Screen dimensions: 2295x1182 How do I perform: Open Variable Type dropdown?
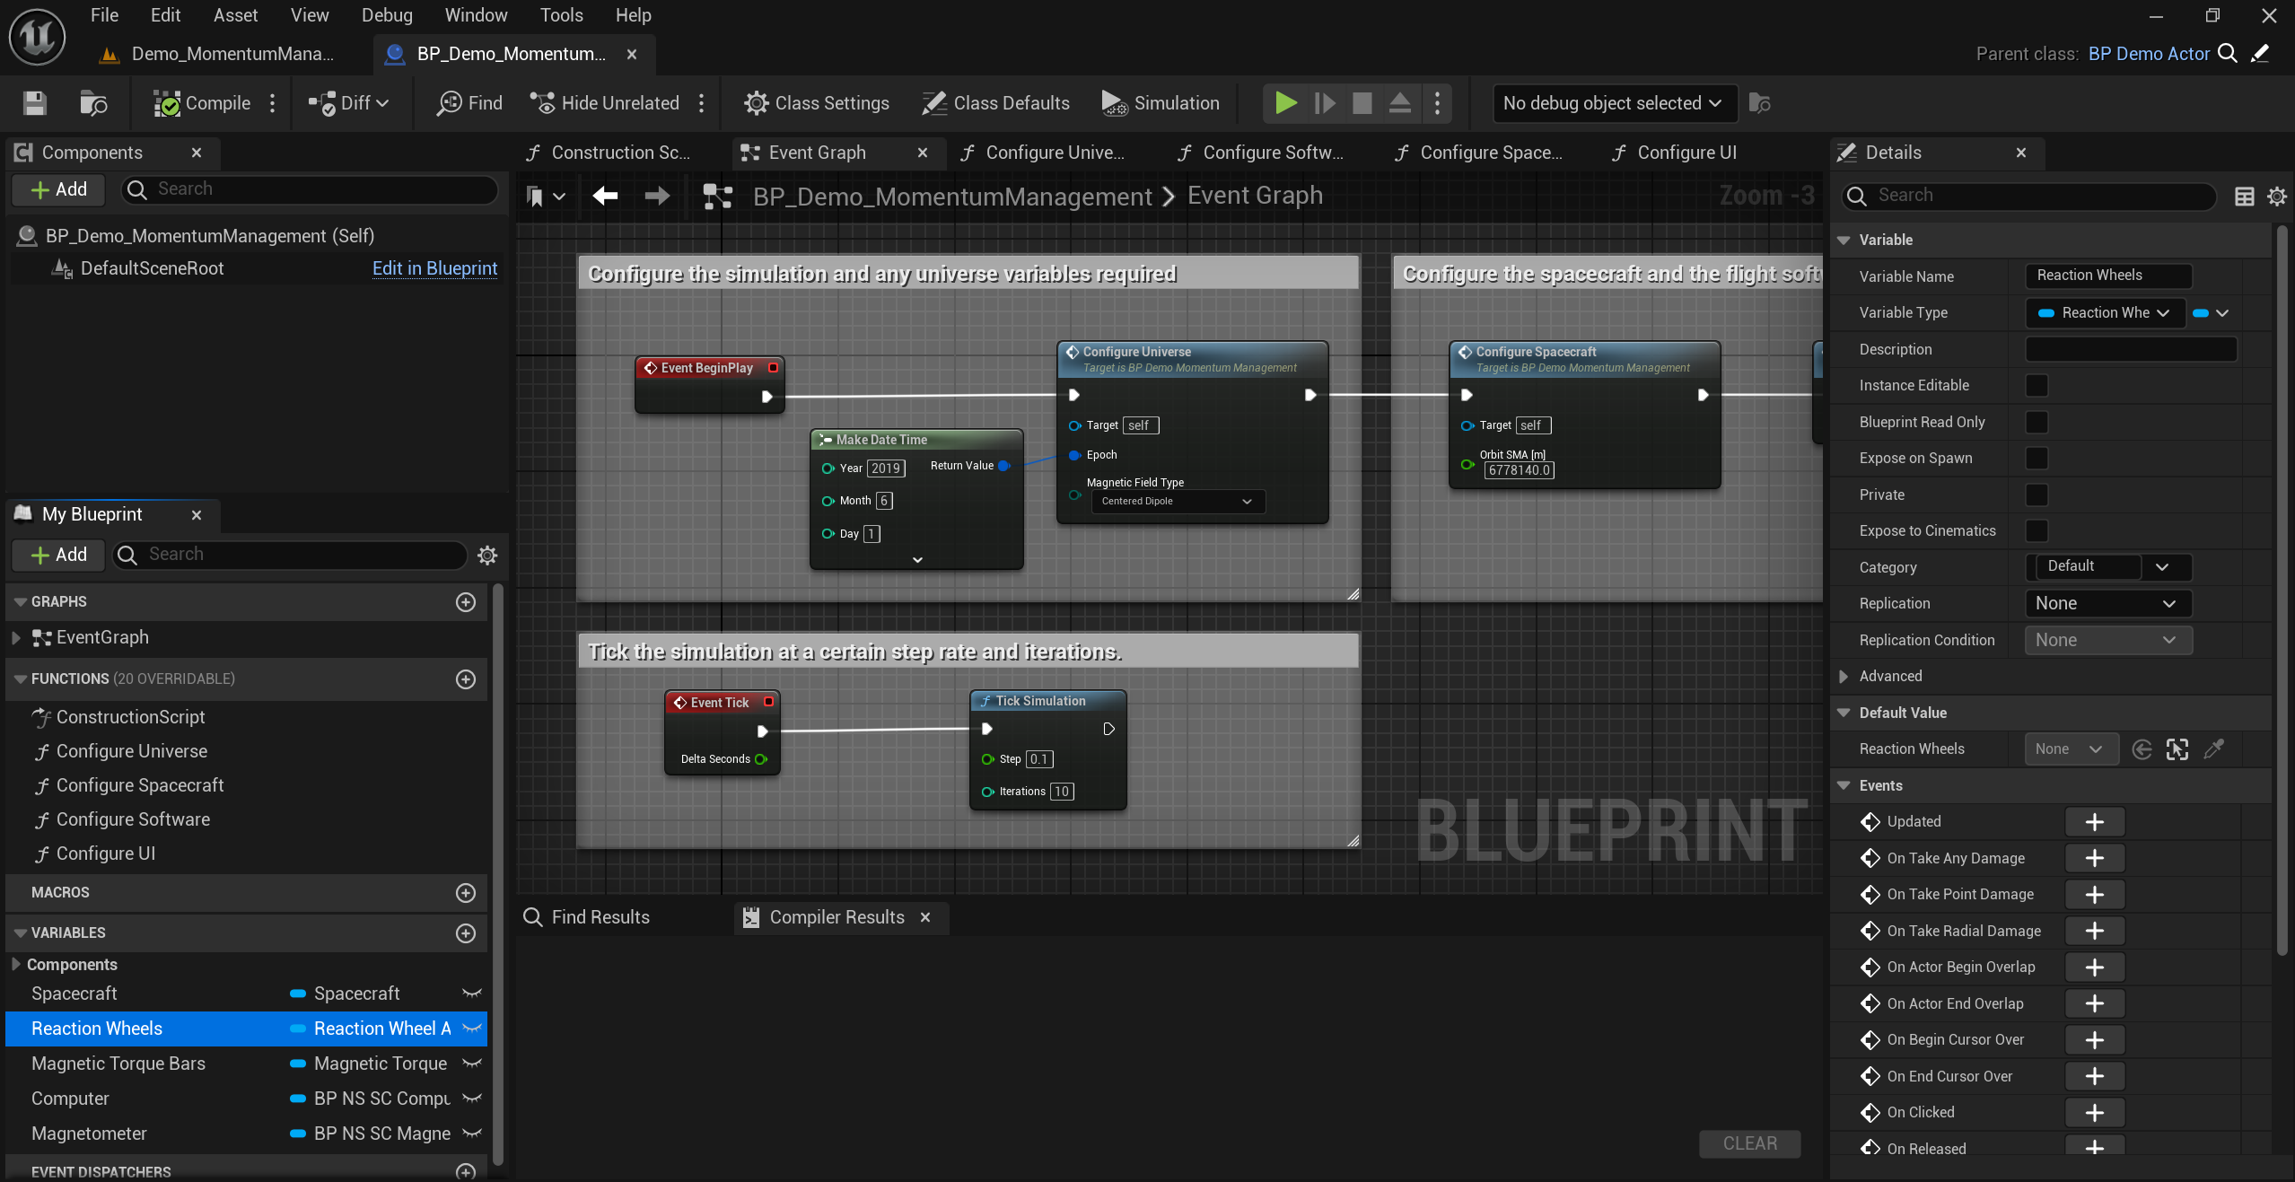[x=2105, y=313]
